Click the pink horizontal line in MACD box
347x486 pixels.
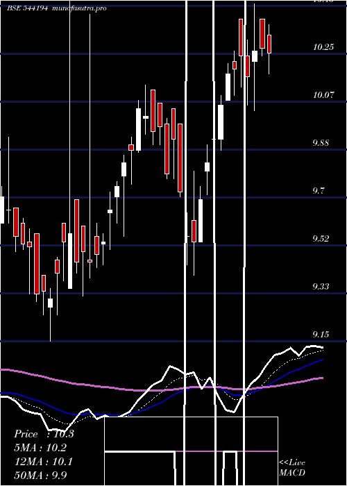[x=226, y=451]
